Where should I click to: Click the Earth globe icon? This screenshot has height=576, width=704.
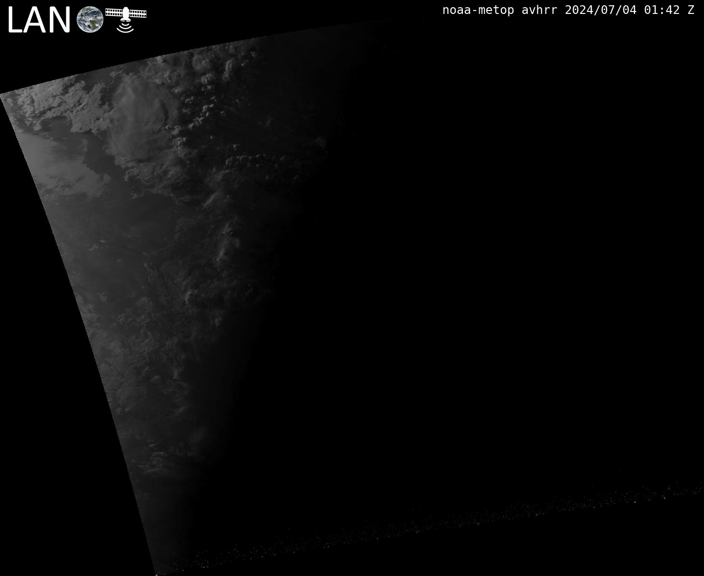point(90,20)
